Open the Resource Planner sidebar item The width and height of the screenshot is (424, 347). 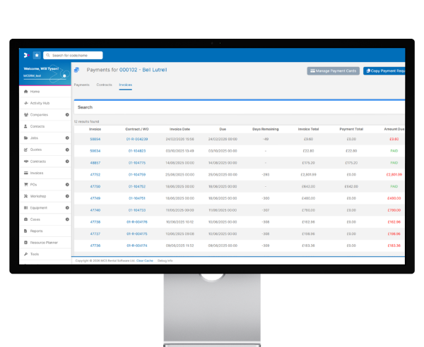pos(45,242)
